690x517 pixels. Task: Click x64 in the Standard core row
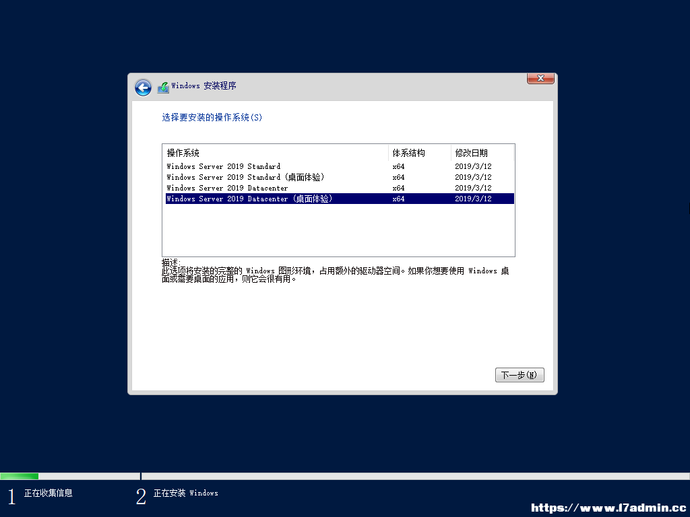pyautogui.click(x=398, y=166)
